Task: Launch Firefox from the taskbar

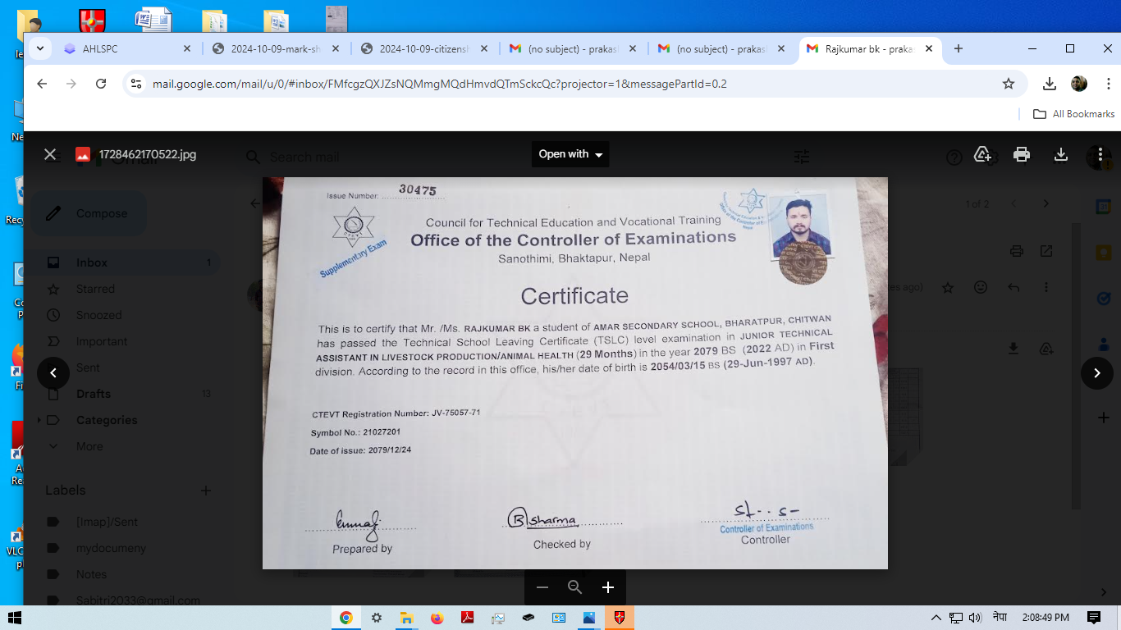Action: pos(437,618)
